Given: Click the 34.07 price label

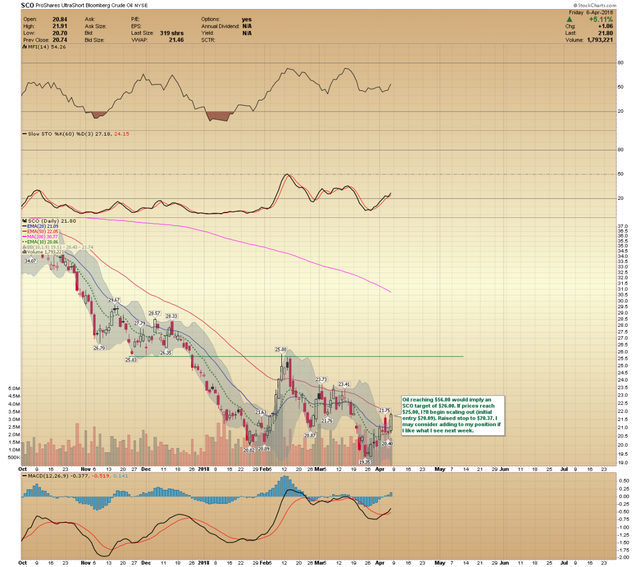Looking at the screenshot, I should (x=30, y=261).
